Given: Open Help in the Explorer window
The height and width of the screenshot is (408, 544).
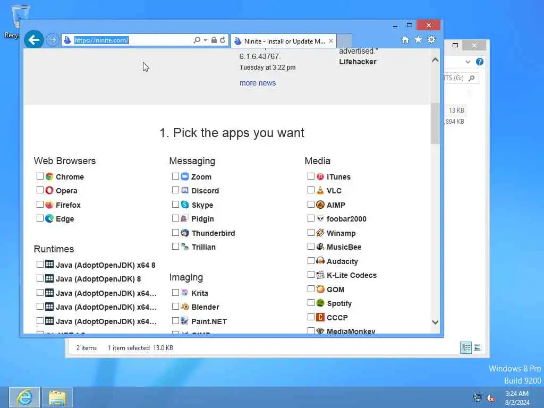Looking at the screenshot, I should (480, 62).
